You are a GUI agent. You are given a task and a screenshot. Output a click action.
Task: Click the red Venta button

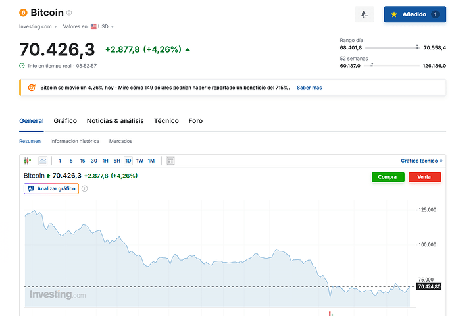pyautogui.click(x=425, y=177)
